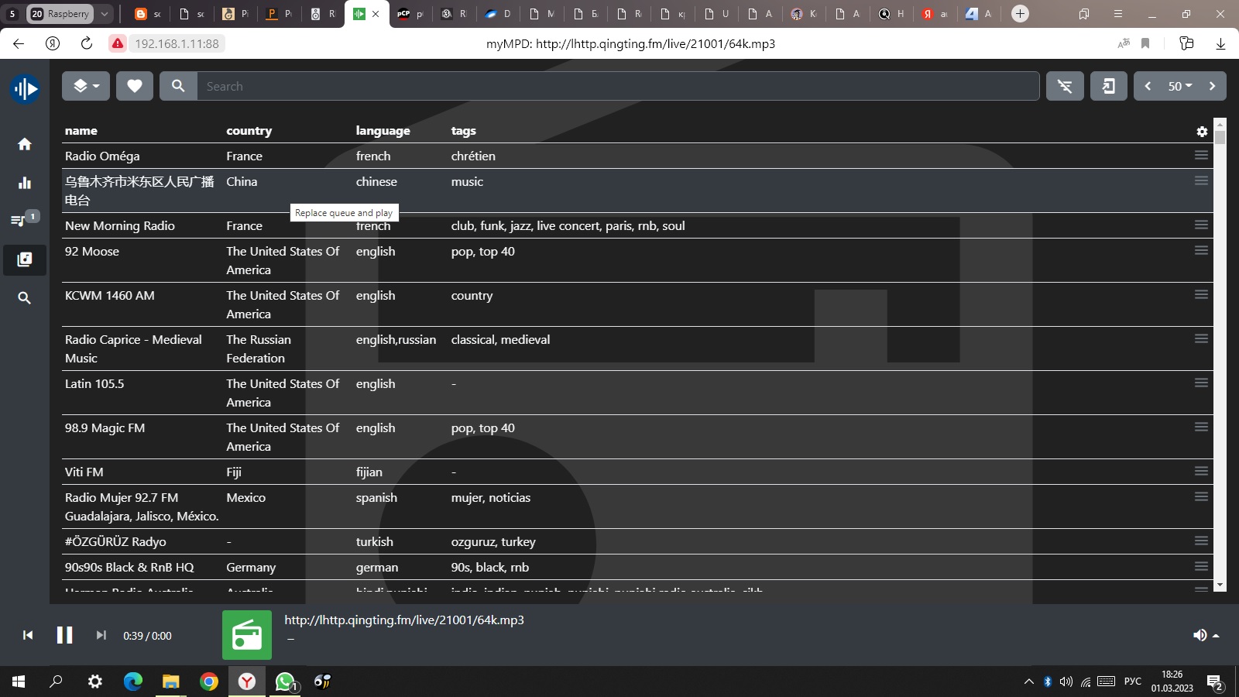1239x697 pixels.
Task: Open WhatsApp from the Windows taskbar
Action: click(x=284, y=682)
